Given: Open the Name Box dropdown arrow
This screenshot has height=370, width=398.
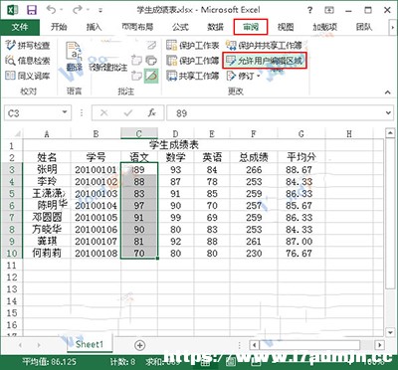Looking at the screenshot, I should 65,113.
